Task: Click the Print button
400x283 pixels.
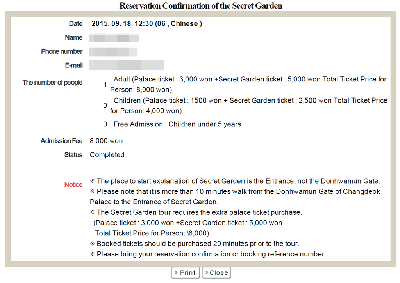Action: 186,272
